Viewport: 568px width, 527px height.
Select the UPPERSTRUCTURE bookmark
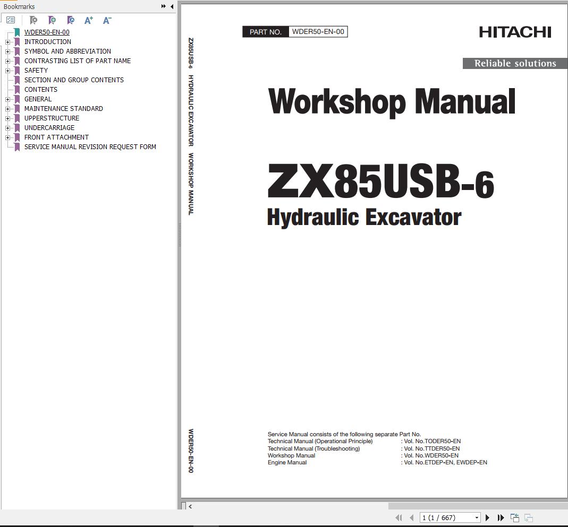pos(52,118)
